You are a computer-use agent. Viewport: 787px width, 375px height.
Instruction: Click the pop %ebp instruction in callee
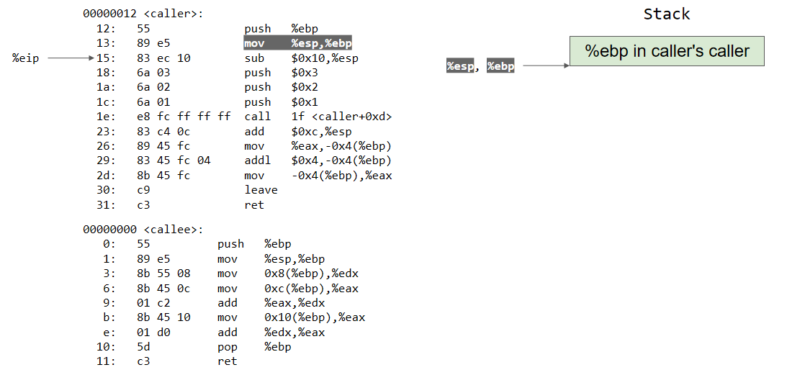(x=253, y=346)
